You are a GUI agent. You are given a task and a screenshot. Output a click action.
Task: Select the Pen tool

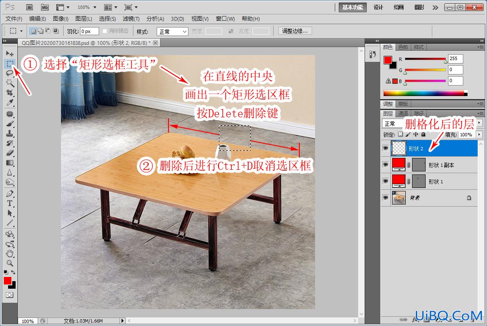pos(10,194)
